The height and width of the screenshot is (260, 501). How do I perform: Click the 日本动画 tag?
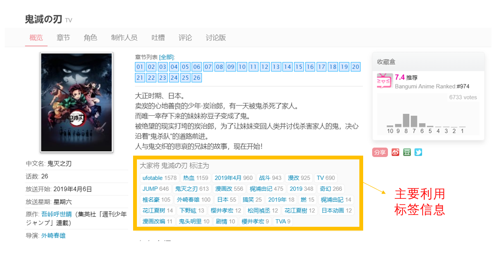tap(337, 210)
